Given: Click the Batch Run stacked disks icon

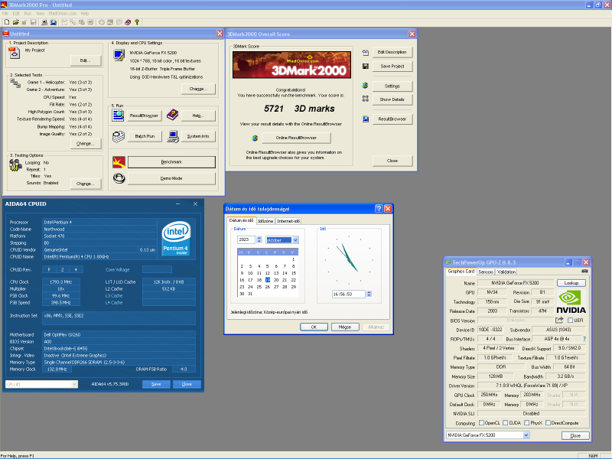Looking at the screenshot, I should tap(119, 136).
